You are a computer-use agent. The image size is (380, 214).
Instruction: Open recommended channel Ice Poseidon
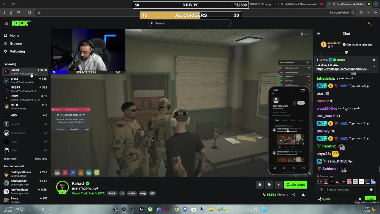click(25, 191)
